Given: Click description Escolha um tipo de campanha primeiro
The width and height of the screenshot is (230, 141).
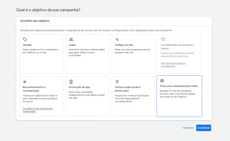Looking at the screenshot, I should click(x=178, y=94).
